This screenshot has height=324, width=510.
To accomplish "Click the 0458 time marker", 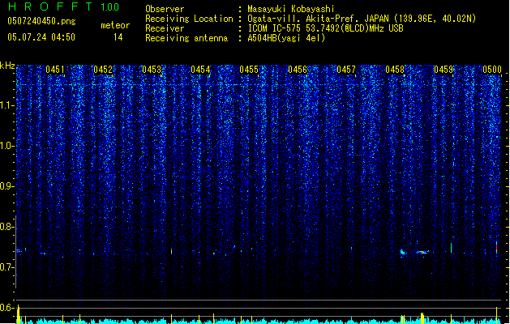I will click(x=395, y=70).
